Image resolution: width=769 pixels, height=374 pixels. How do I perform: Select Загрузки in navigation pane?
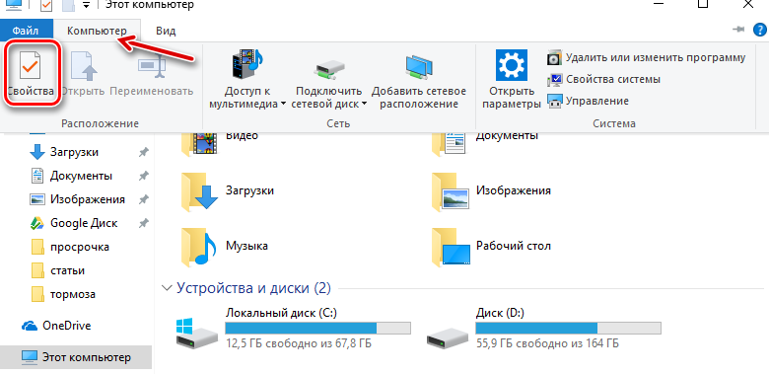click(74, 152)
